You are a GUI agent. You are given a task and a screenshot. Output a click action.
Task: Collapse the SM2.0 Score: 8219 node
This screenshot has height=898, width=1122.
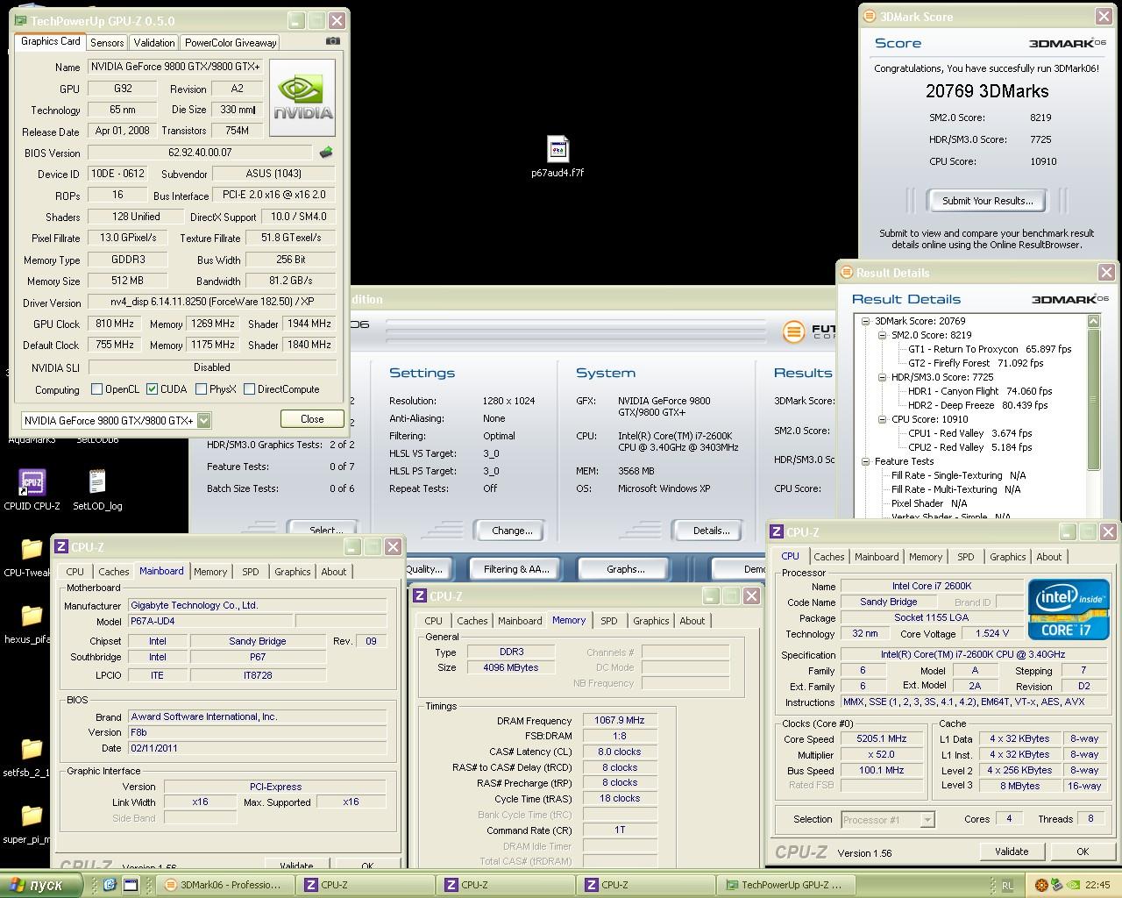(883, 335)
